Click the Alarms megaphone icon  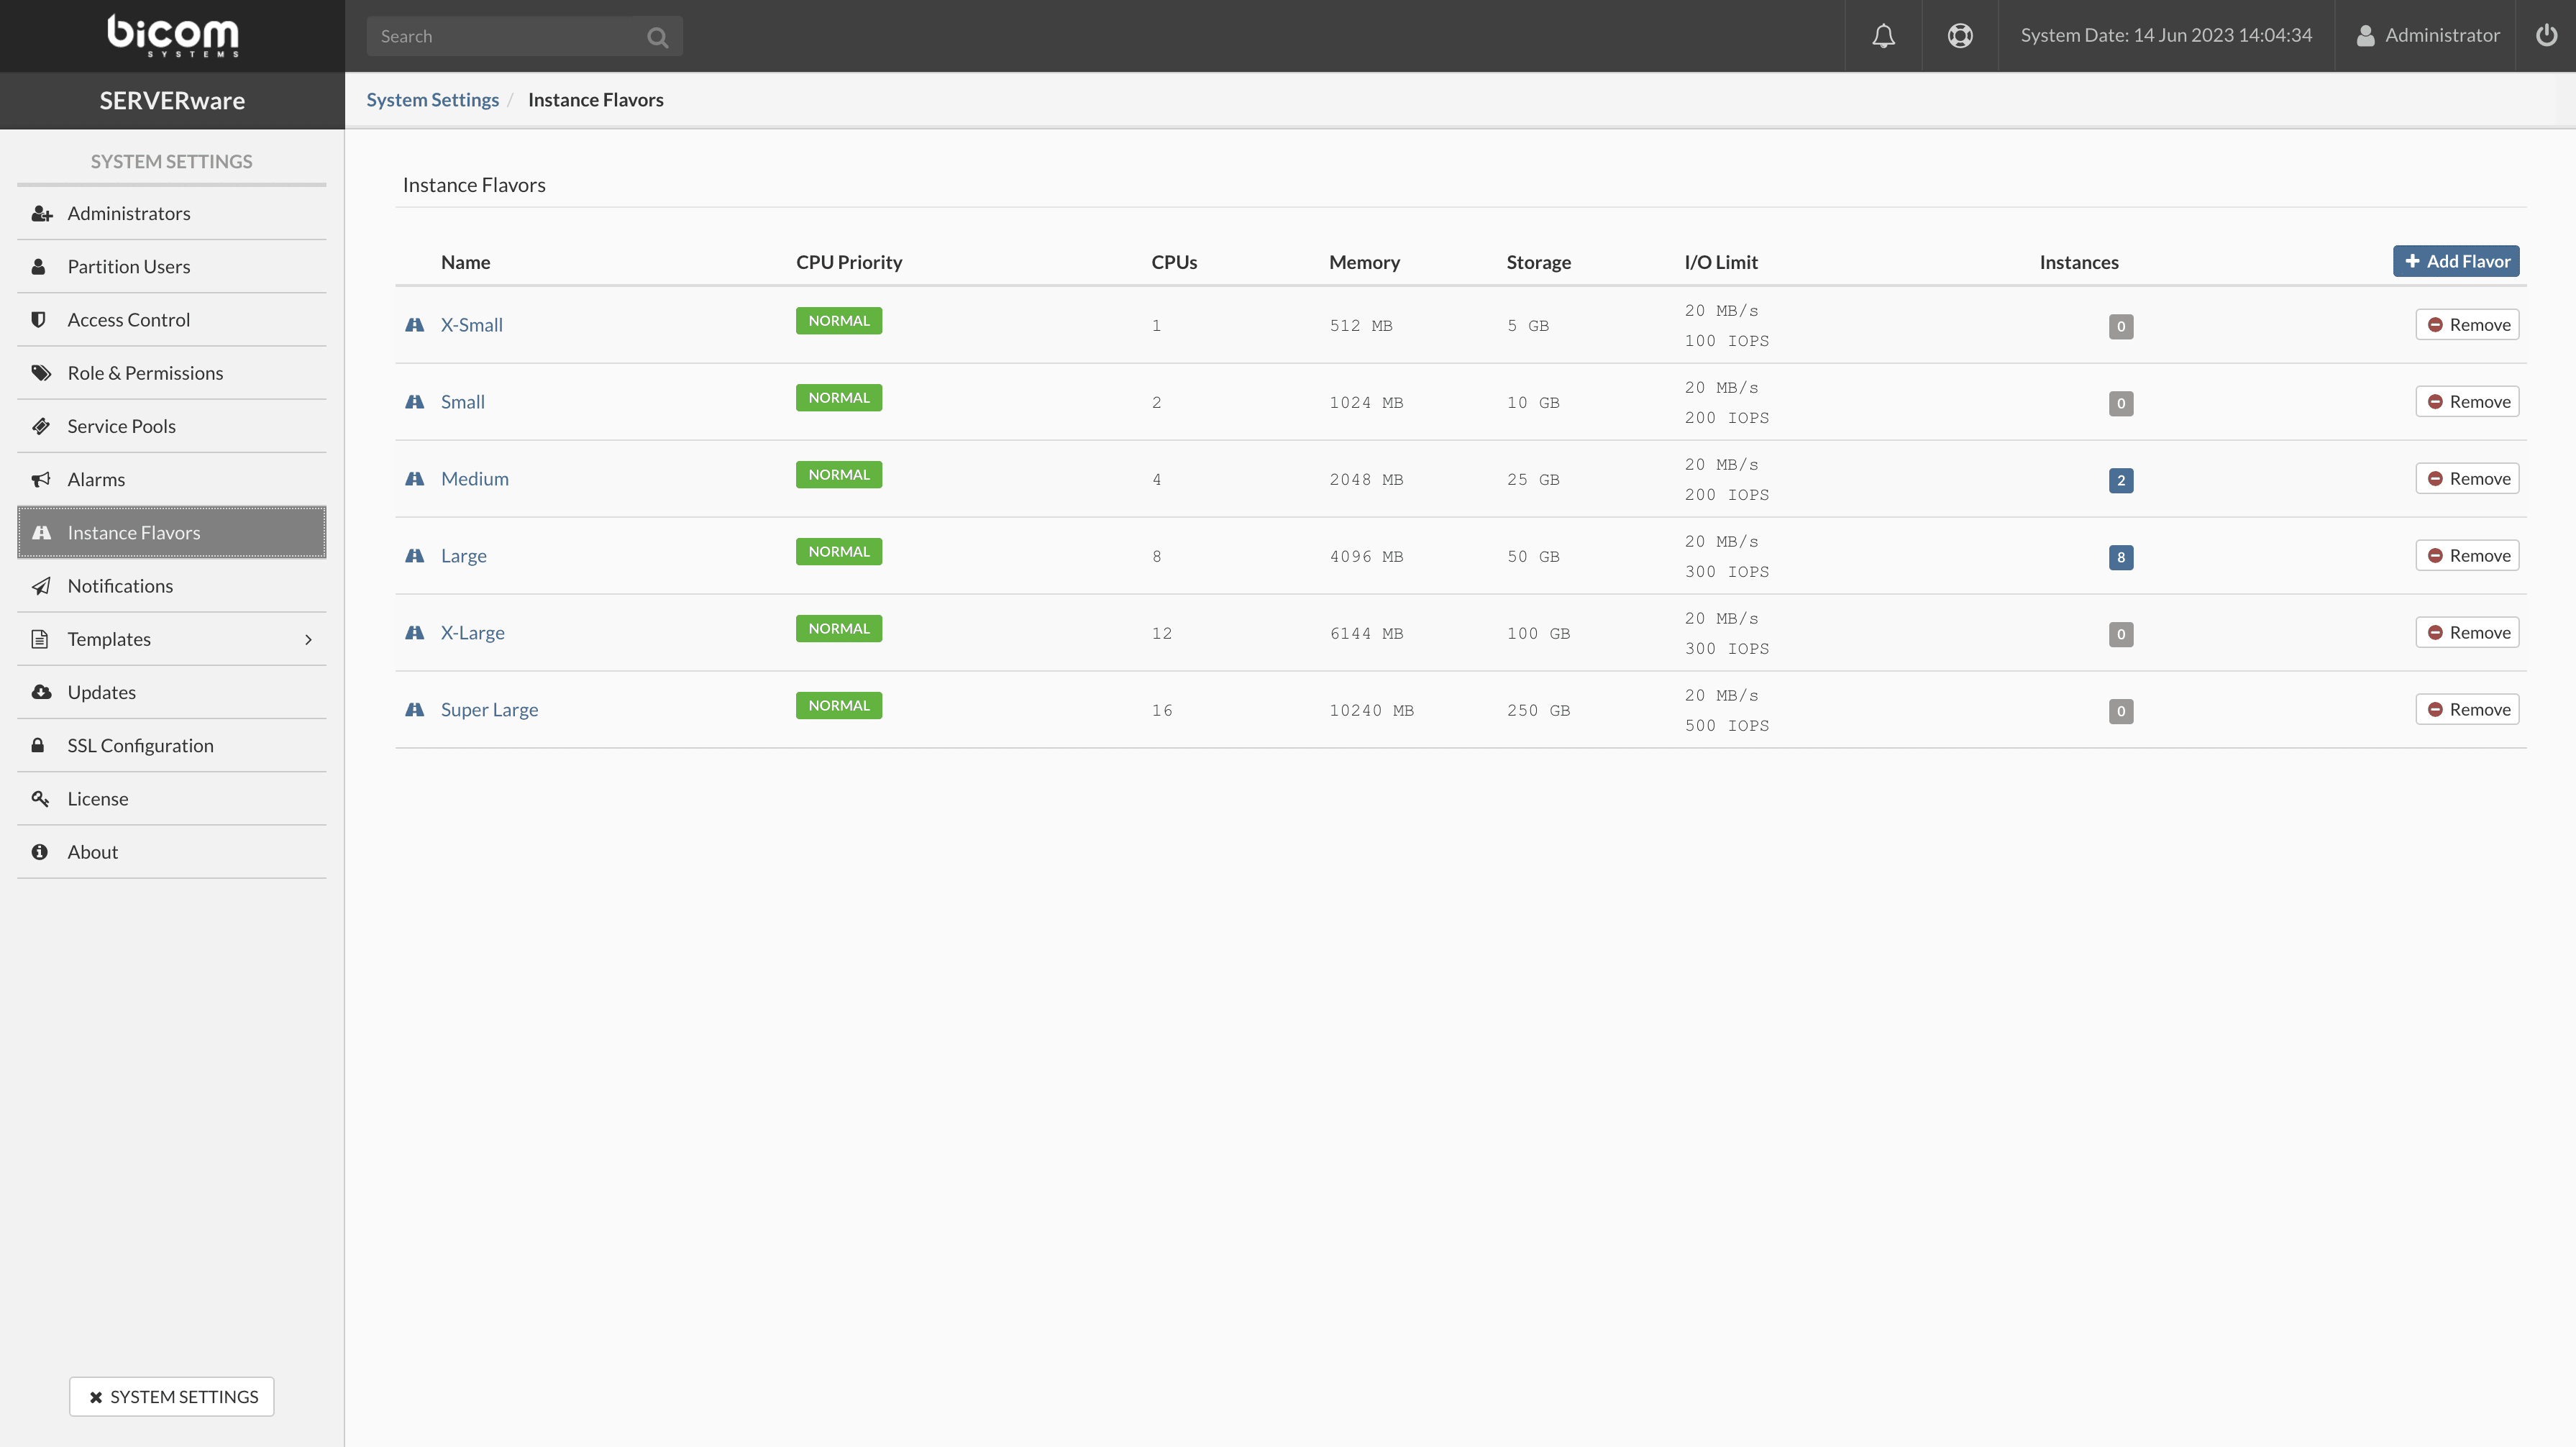tap(41, 479)
